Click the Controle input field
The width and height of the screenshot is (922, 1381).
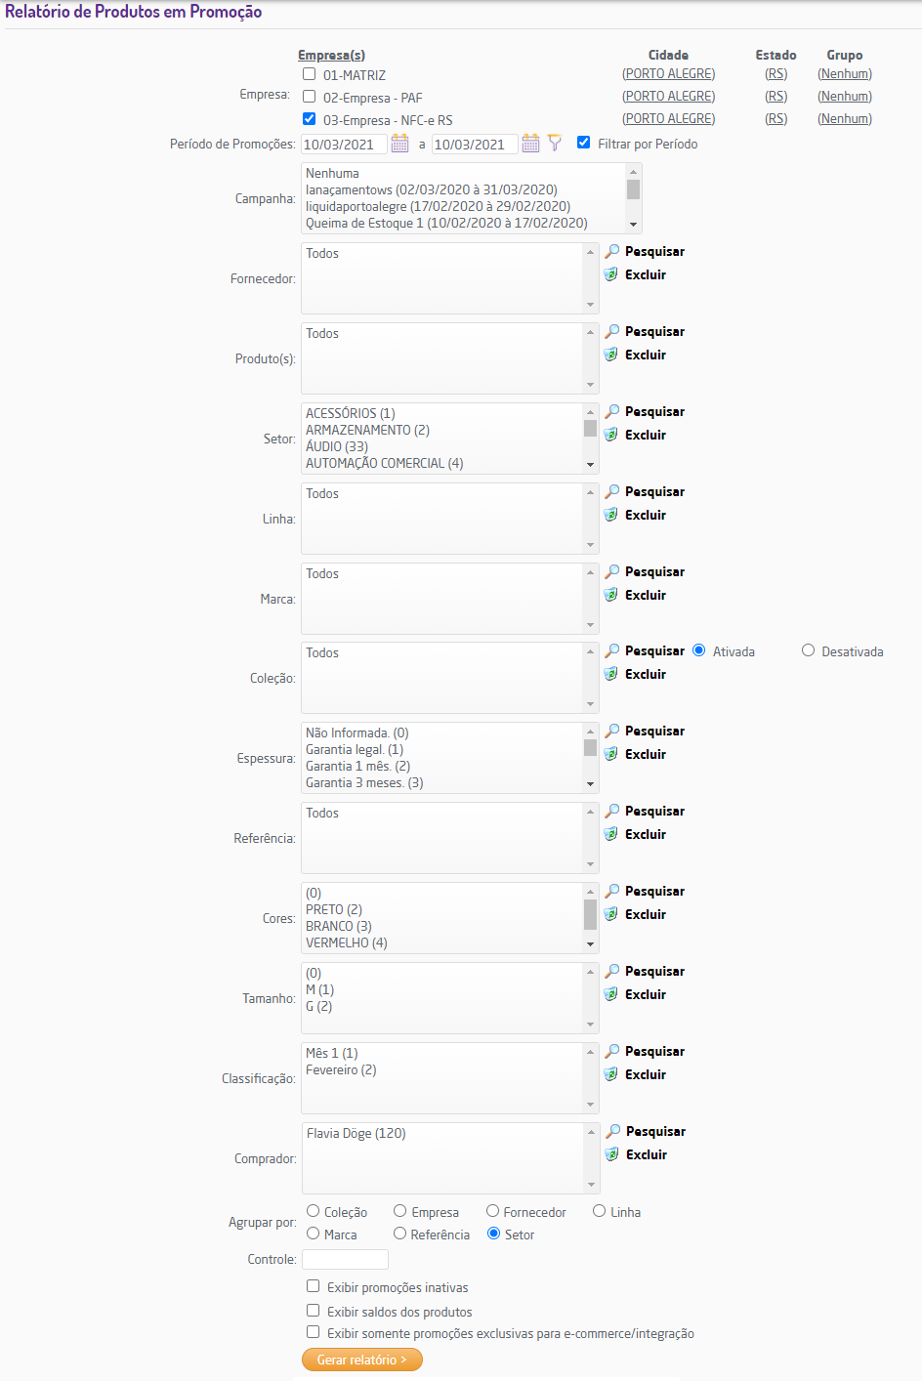[345, 1260]
